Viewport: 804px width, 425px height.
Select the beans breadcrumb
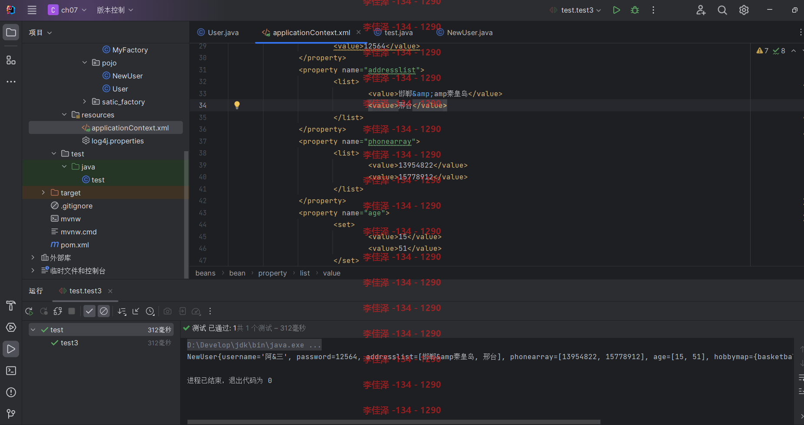click(205, 273)
